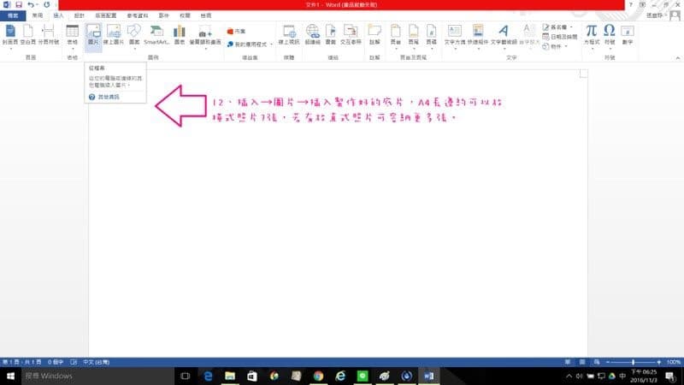
Task: Collapse the ribbon with the chevron
Action: (677, 57)
